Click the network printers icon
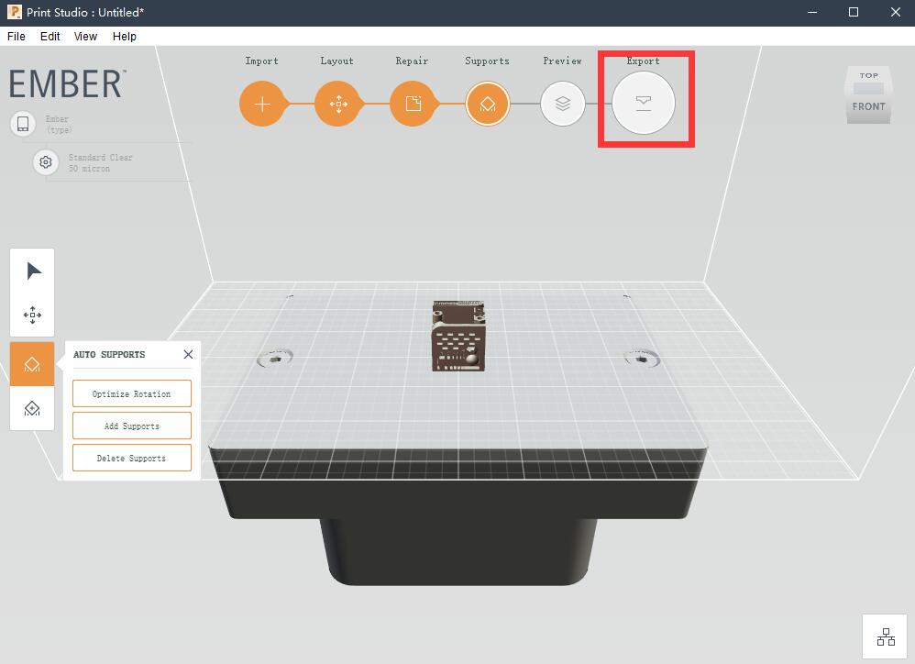 [x=885, y=636]
